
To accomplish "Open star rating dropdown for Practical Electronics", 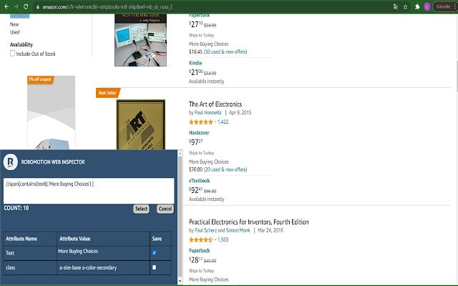I will (215, 240).
